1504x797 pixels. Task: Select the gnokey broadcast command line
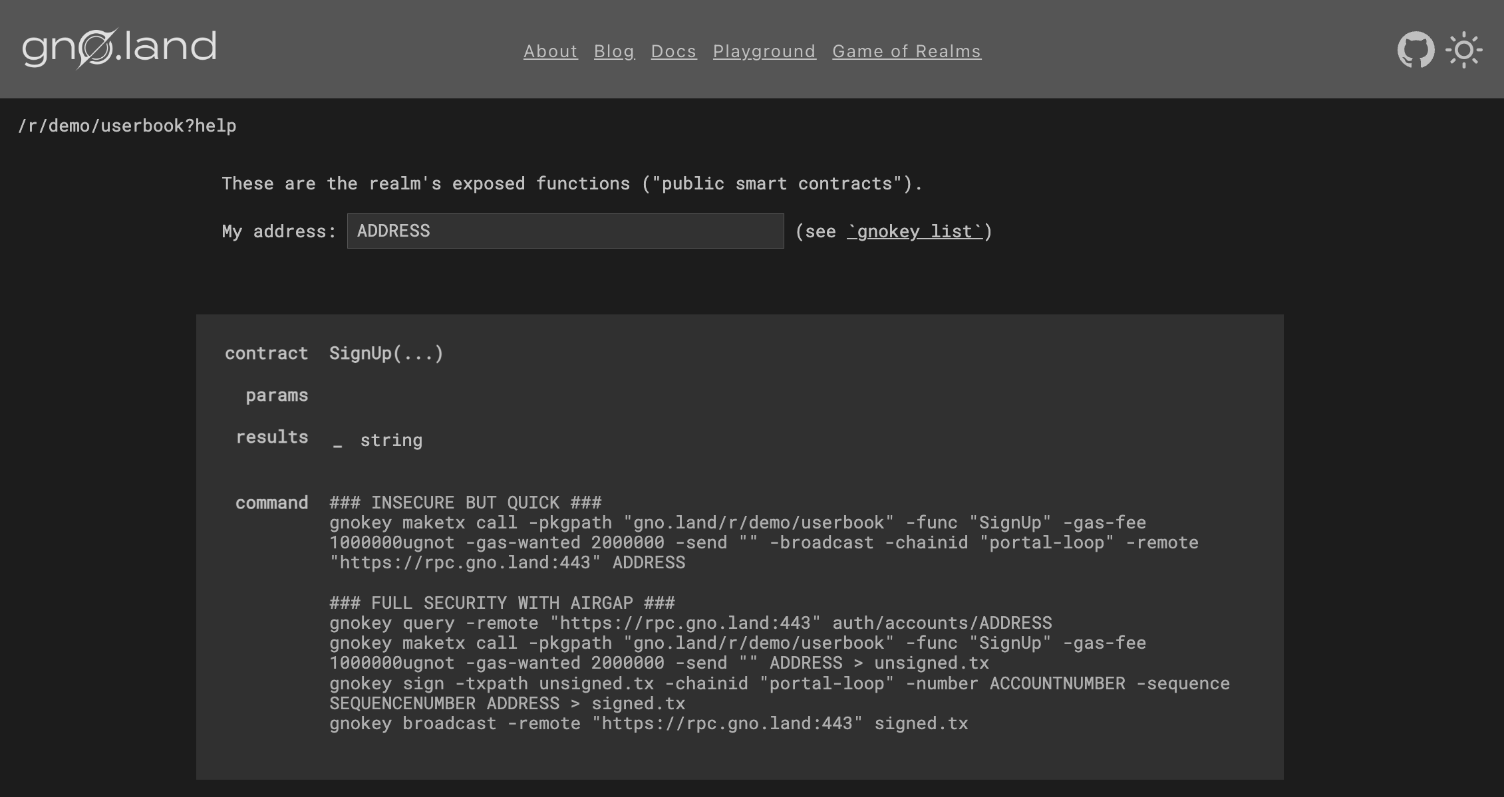(649, 723)
